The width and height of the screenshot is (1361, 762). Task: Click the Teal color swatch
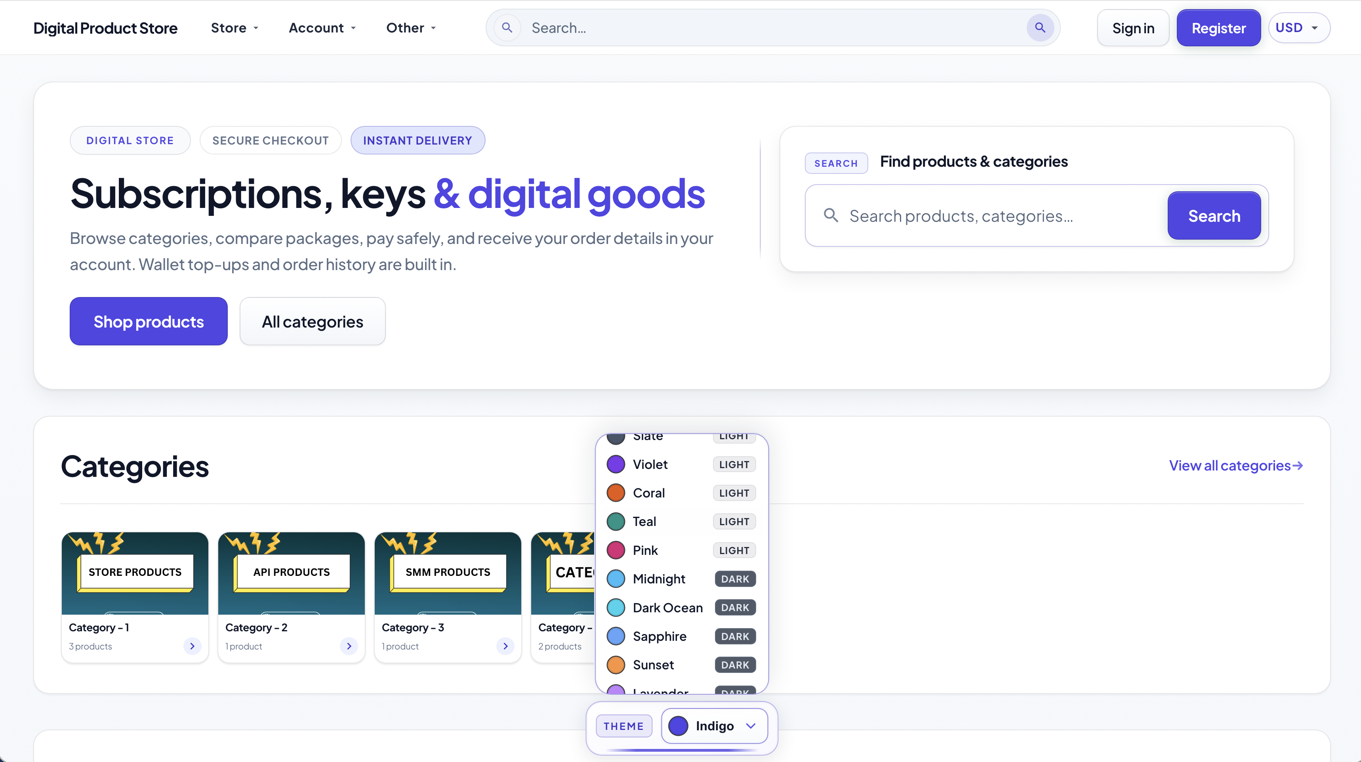(616, 522)
